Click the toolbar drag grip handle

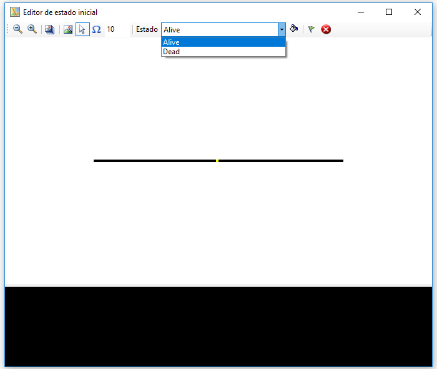coord(7,29)
